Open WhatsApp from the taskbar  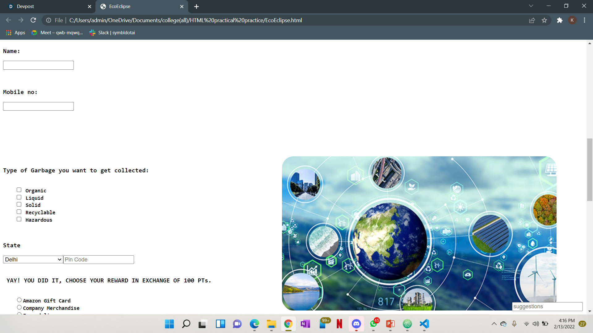point(373,324)
